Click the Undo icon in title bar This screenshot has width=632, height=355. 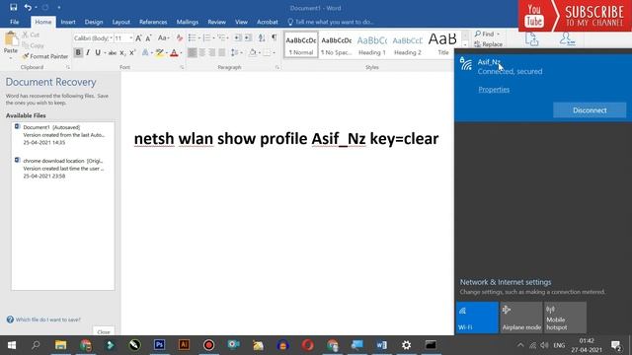click(x=28, y=7)
